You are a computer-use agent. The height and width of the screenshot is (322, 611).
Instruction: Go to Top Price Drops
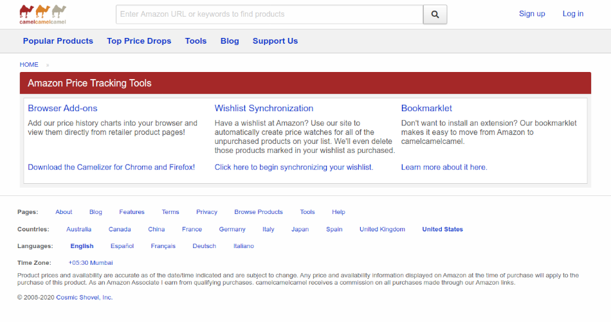pos(139,41)
